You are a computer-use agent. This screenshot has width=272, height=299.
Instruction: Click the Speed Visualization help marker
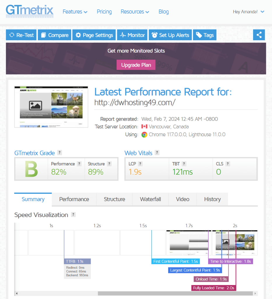tap(73, 215)
